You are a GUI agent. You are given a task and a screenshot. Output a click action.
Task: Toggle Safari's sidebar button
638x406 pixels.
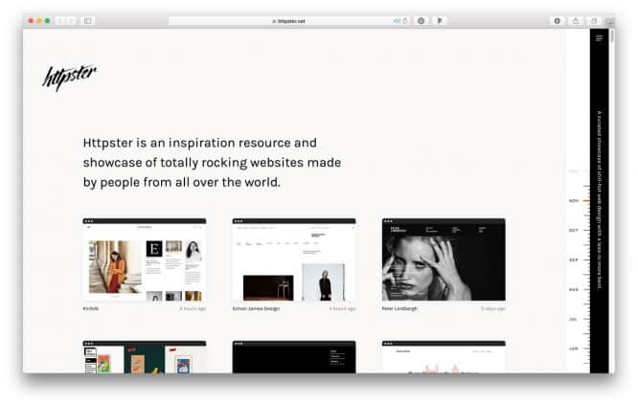coord(88,21)
